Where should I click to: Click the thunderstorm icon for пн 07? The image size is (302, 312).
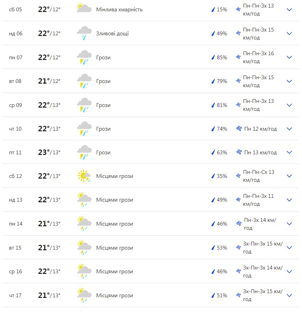pyautogui.click(x=84, y=57)
